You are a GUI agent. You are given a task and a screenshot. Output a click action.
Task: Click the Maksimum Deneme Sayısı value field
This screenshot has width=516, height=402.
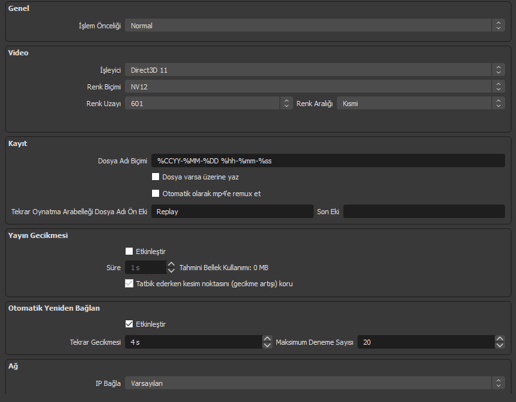[425, 342]
